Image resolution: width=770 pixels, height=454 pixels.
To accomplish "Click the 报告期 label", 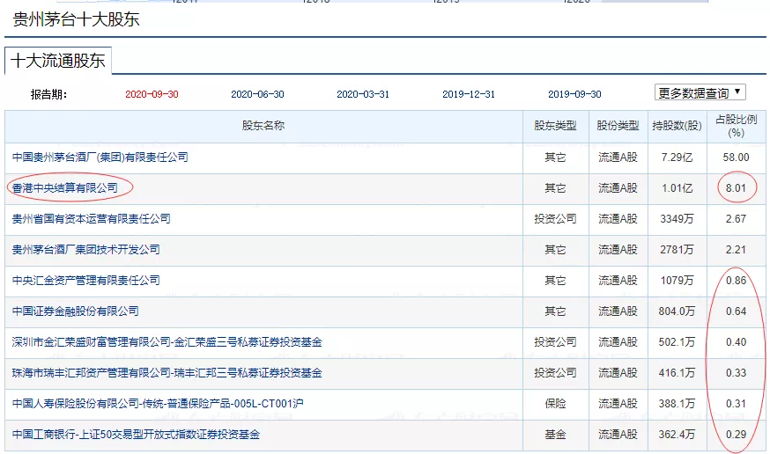I will point(48,94).
